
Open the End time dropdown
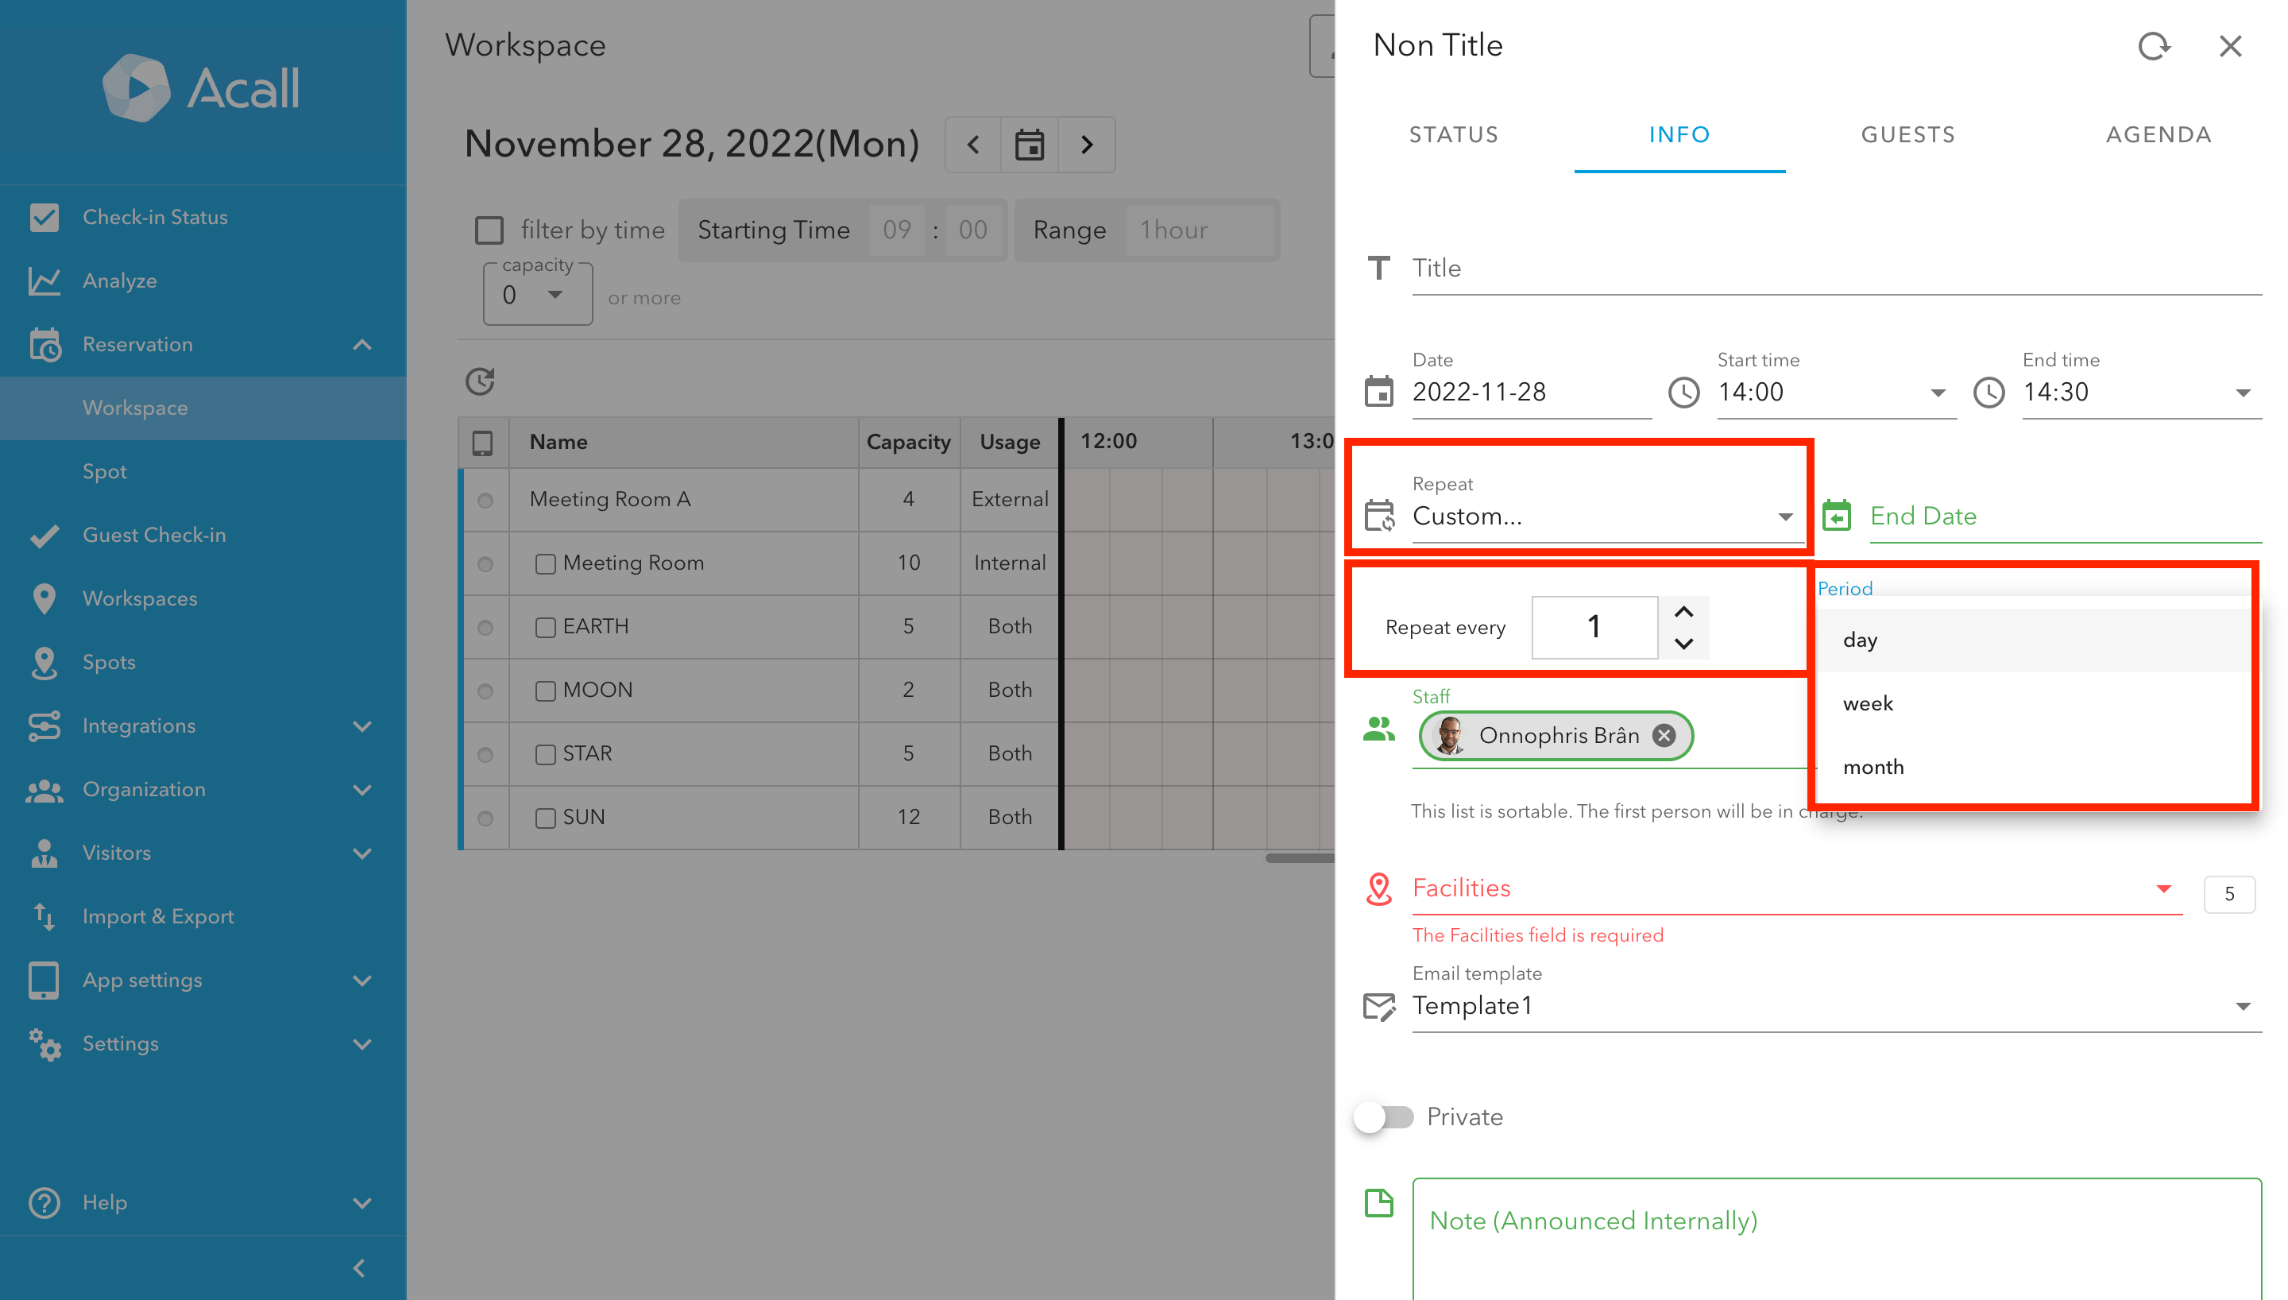click(x=2244, y=392)
